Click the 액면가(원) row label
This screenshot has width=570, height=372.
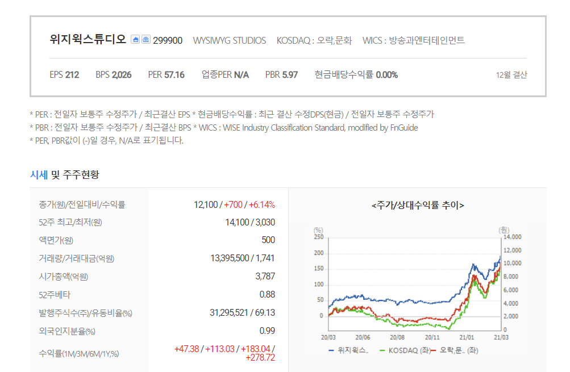tap(56, 240)
